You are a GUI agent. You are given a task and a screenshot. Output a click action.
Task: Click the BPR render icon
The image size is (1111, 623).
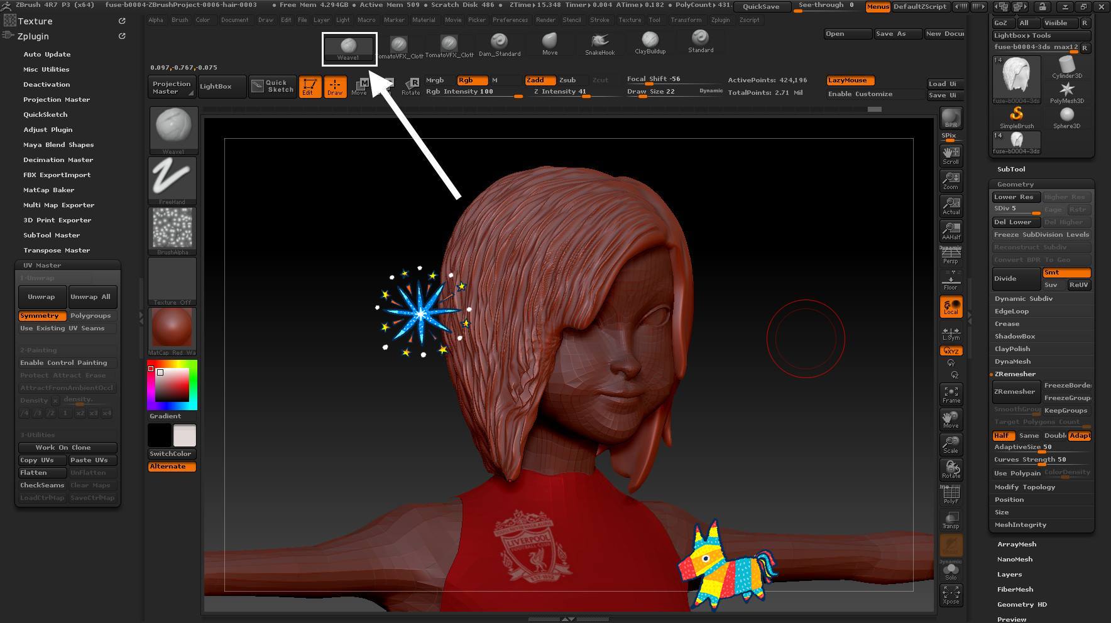[x=951, y=118]
